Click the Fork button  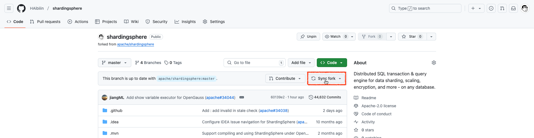click(372, 37)
